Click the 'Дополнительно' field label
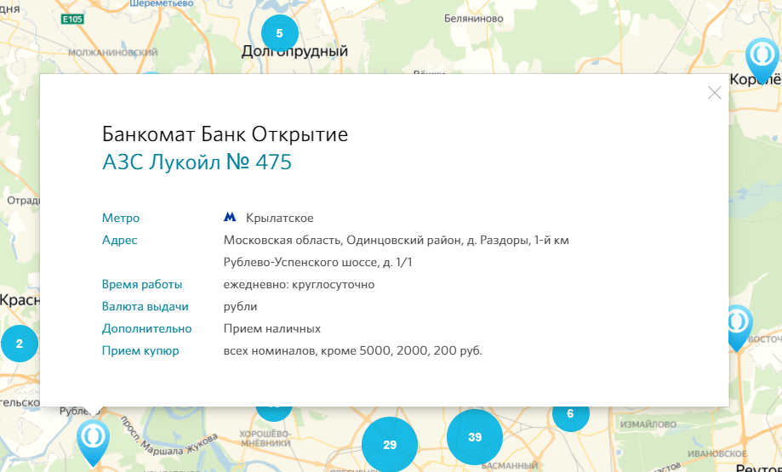This screenshot has width=782, height=472. pos(146,329)
